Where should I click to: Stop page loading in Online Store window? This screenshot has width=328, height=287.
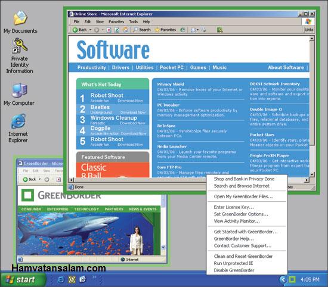tap(109, 30)
